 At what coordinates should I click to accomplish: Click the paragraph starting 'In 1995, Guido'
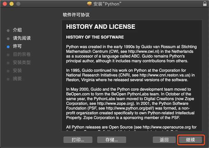pos(130,75)
